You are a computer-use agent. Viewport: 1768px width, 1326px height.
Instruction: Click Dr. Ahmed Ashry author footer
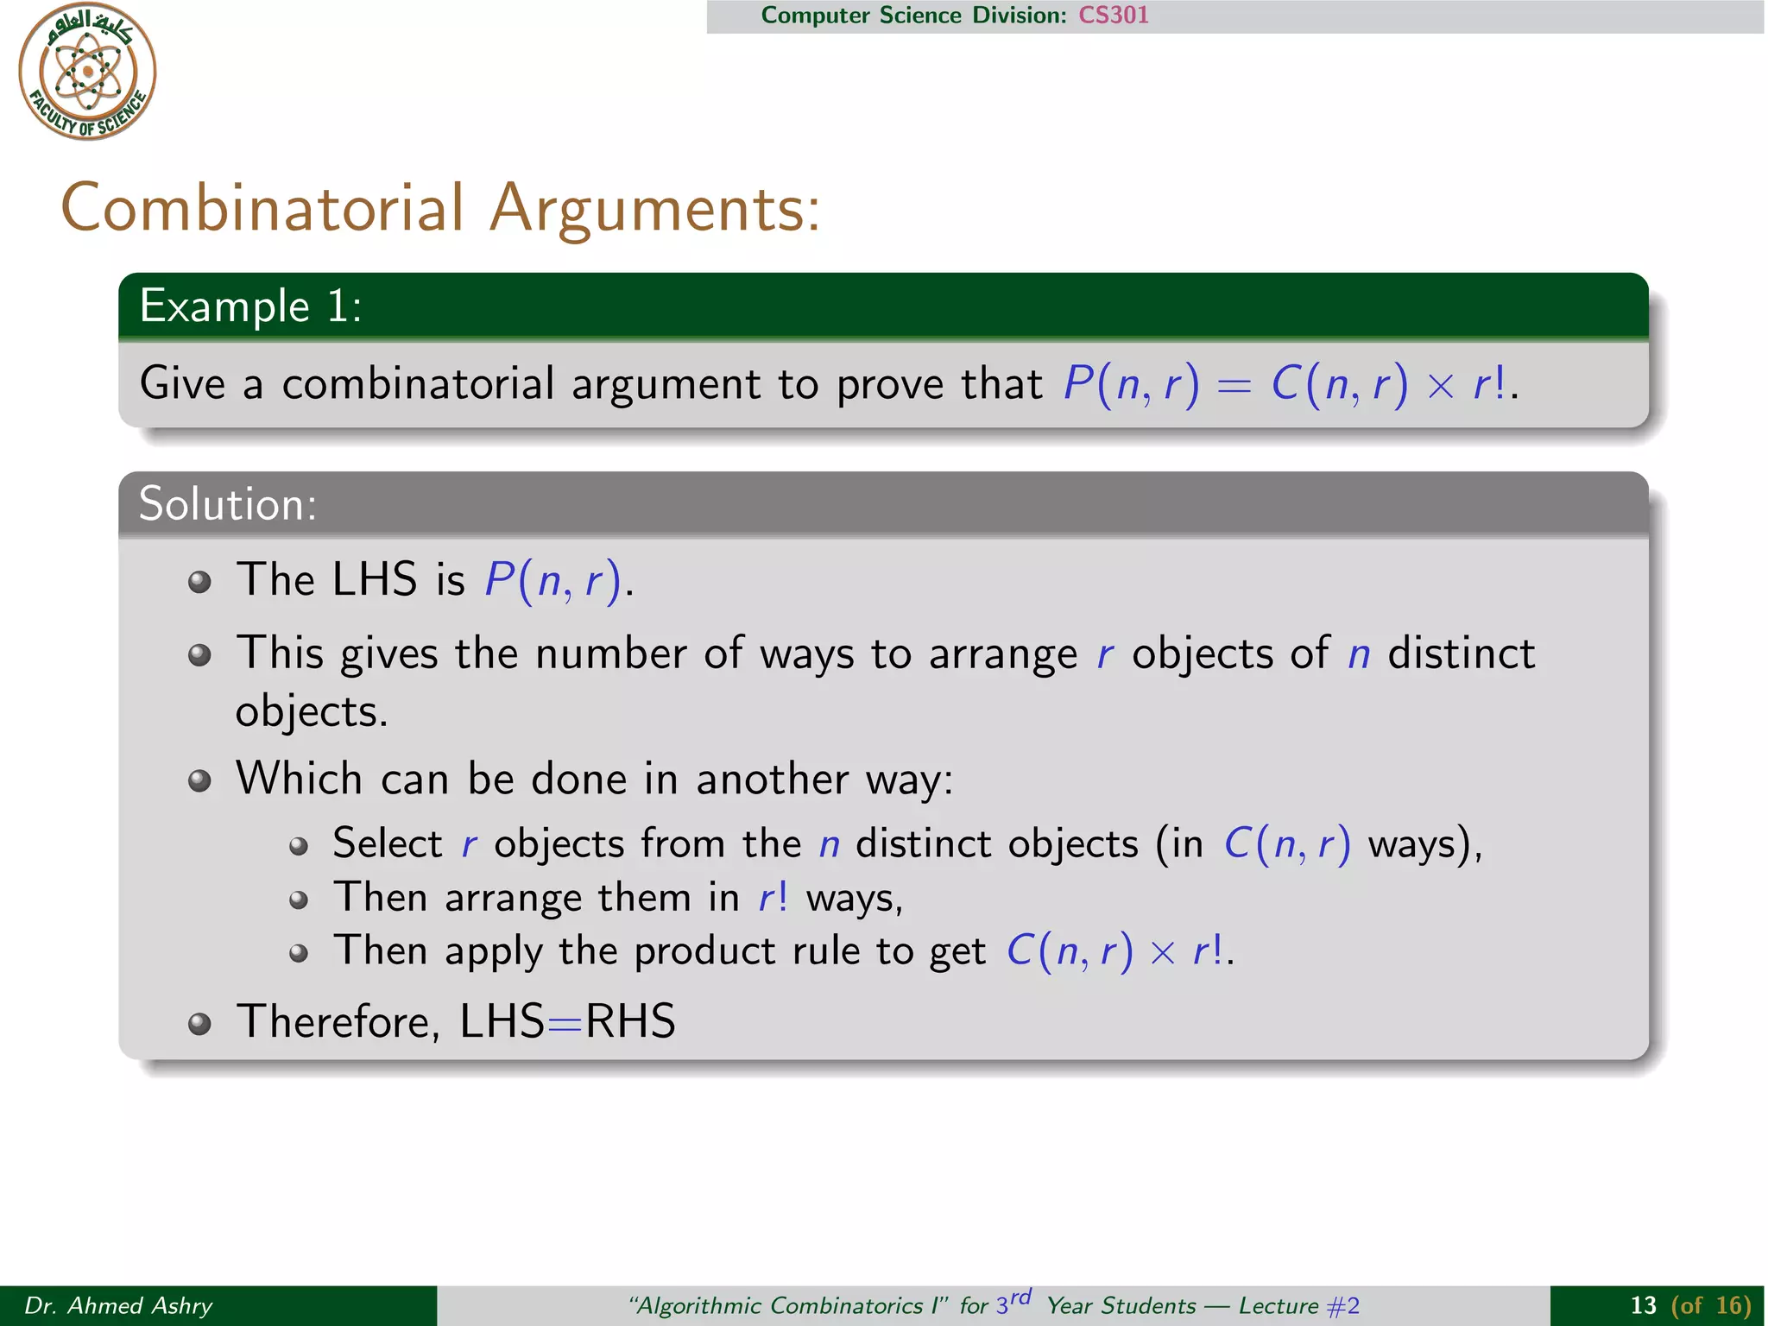(x=118, y=1305)
